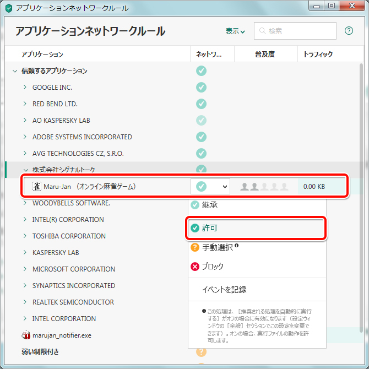The image size is (369, 369).
Task: Choose ブロック from the rule menu
Action: [257, 267]
